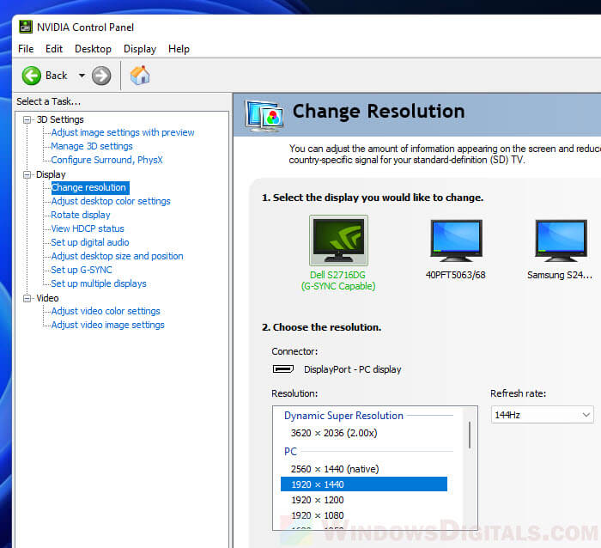Image resolution: width=601 pixels, height=548 pixels.
Task: Select the 1920 × 1200 resolution
Action: (318, 500)
